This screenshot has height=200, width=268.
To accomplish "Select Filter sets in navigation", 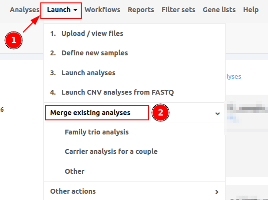I will coord(179,10).
